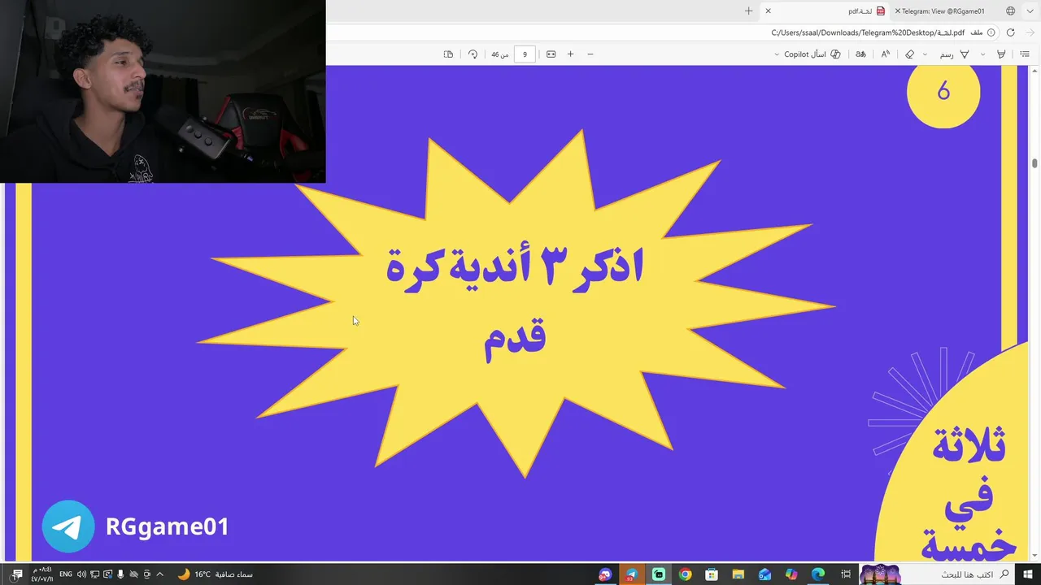Expand the draw tool options arrow
Viewport: 1041px width, 585px height.
(x=925, y=54)
